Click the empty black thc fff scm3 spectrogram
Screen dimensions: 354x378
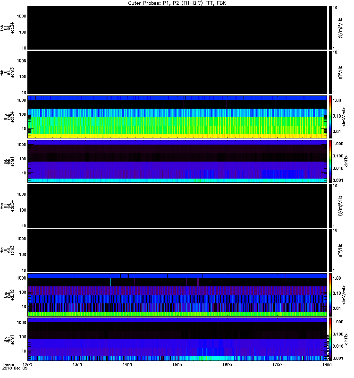point(177,250)
